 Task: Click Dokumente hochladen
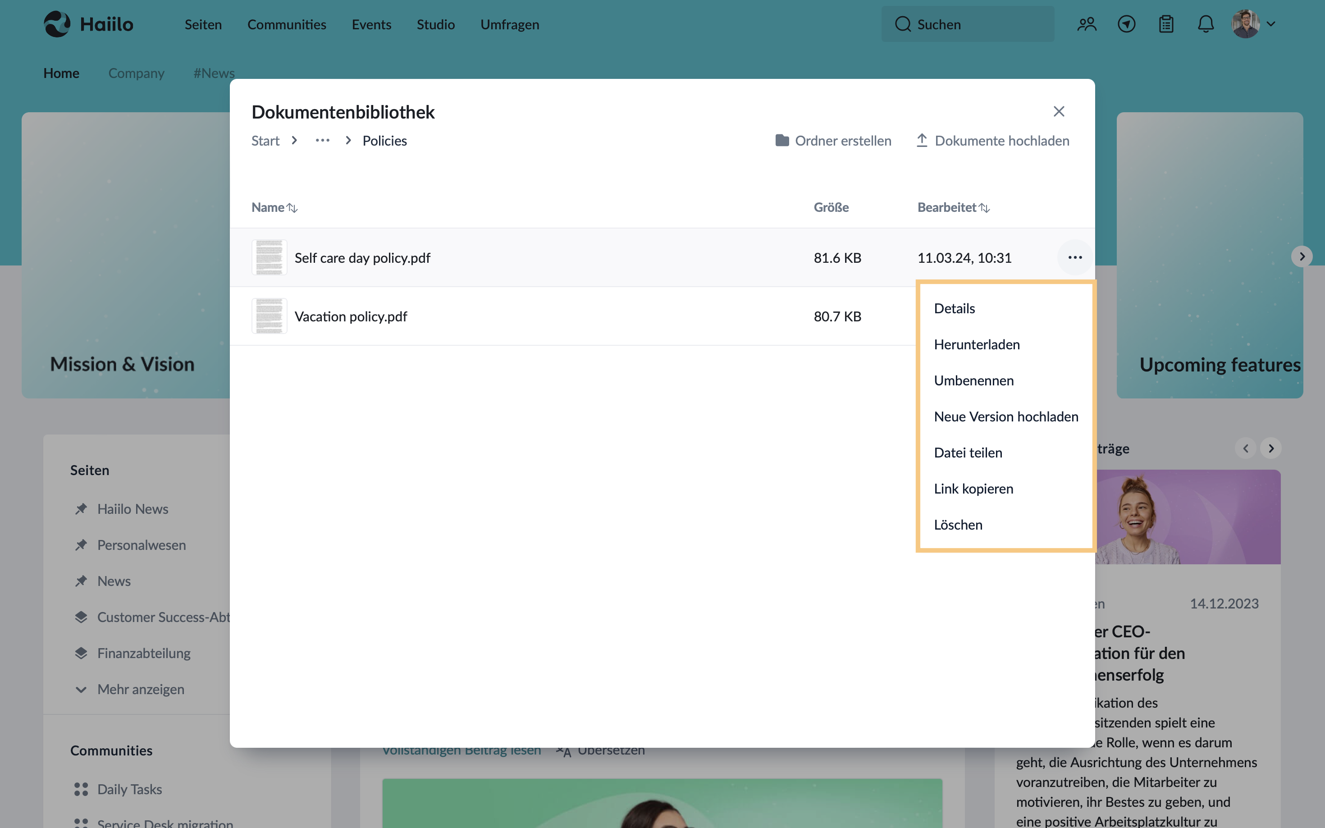993,141
